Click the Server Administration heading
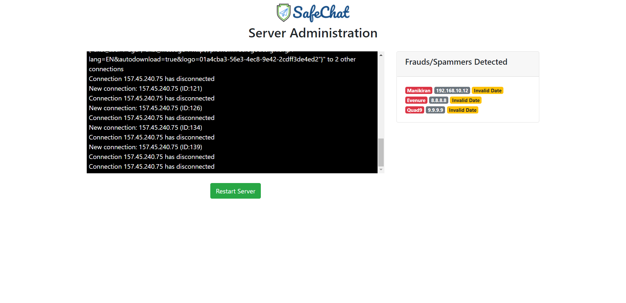This screenshot has width=626, height=303. [313, 33]
